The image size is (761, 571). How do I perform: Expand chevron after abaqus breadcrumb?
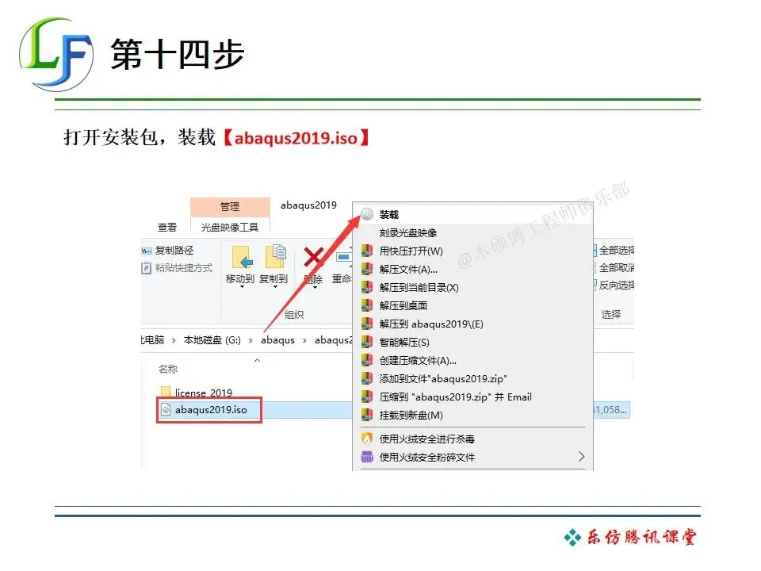304,340
